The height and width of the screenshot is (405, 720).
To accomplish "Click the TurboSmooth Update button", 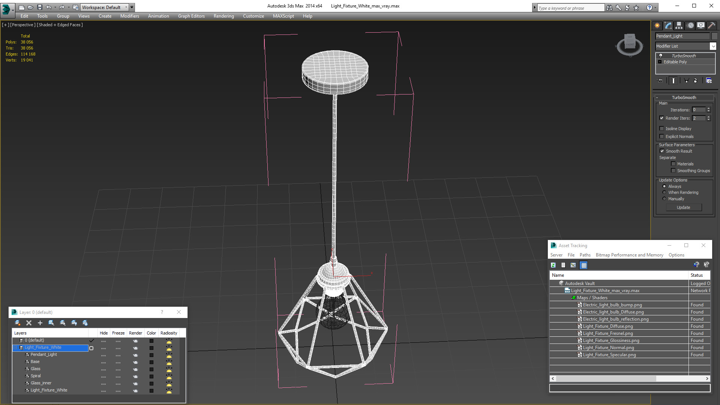I will (x=684, y=207).
